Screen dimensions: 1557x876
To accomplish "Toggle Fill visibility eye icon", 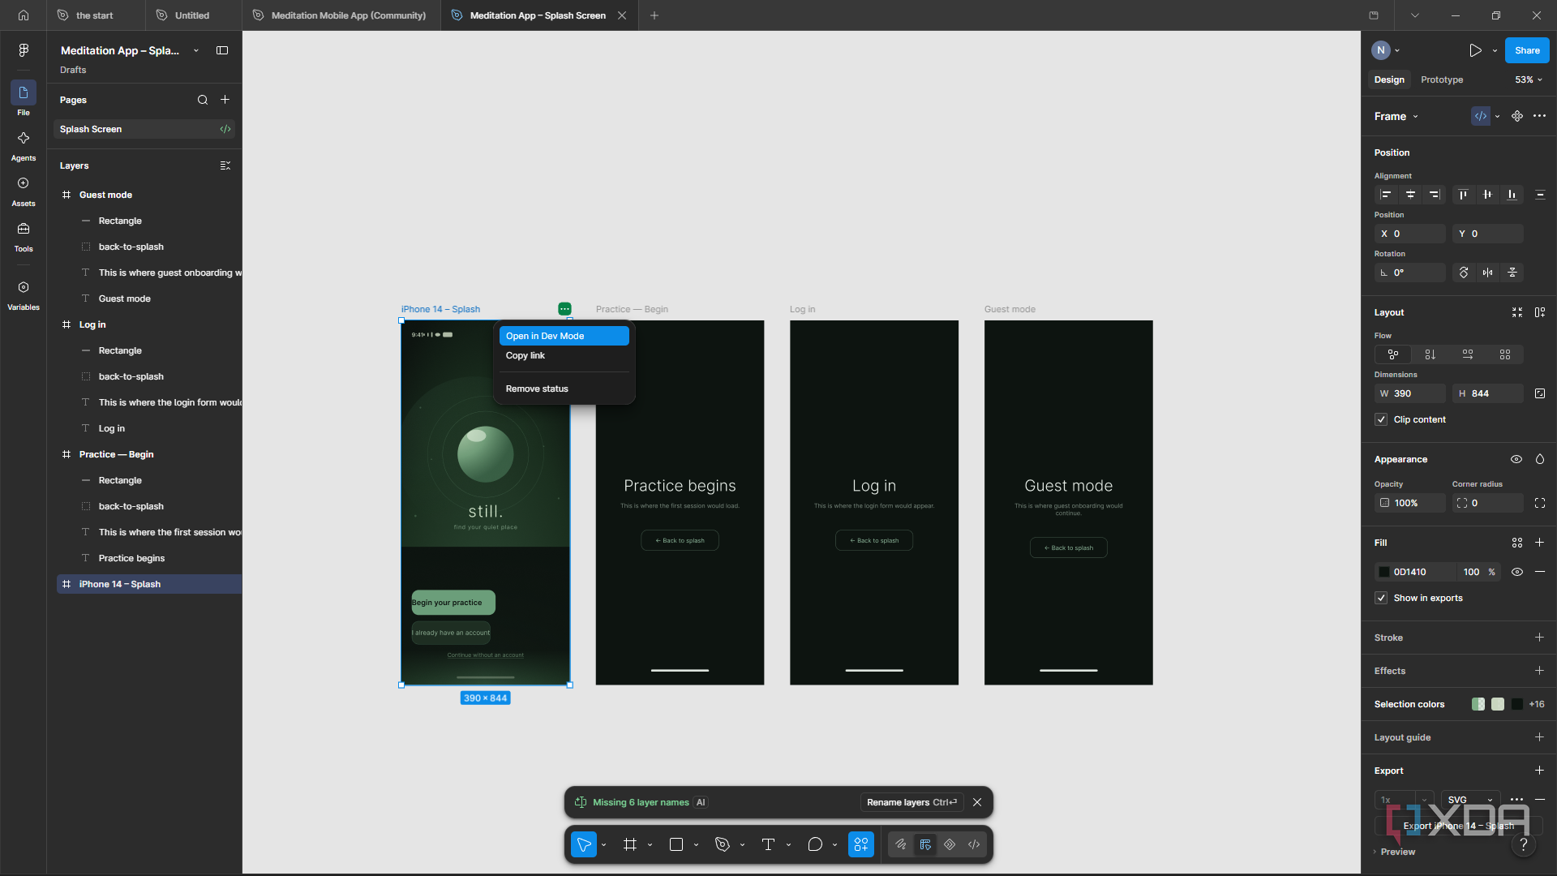I will (1517, 572).
